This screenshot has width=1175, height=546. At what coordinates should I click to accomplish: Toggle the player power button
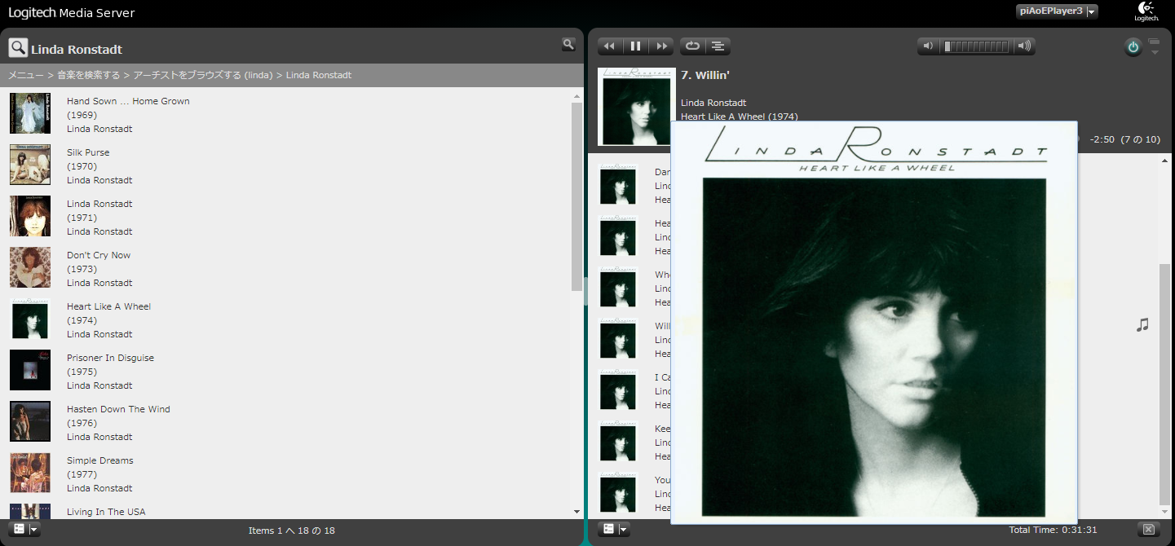[x=1133, y=47]
